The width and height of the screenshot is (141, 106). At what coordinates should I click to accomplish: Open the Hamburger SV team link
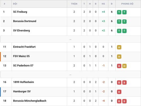[22, 91]
